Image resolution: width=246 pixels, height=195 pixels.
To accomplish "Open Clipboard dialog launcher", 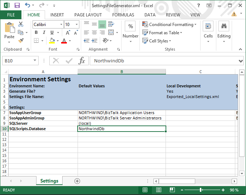I will (x=28, y=50).
